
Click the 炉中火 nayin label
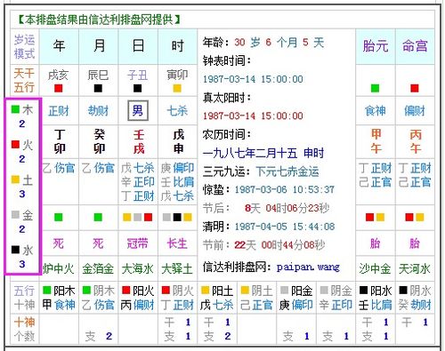point(59,269)
